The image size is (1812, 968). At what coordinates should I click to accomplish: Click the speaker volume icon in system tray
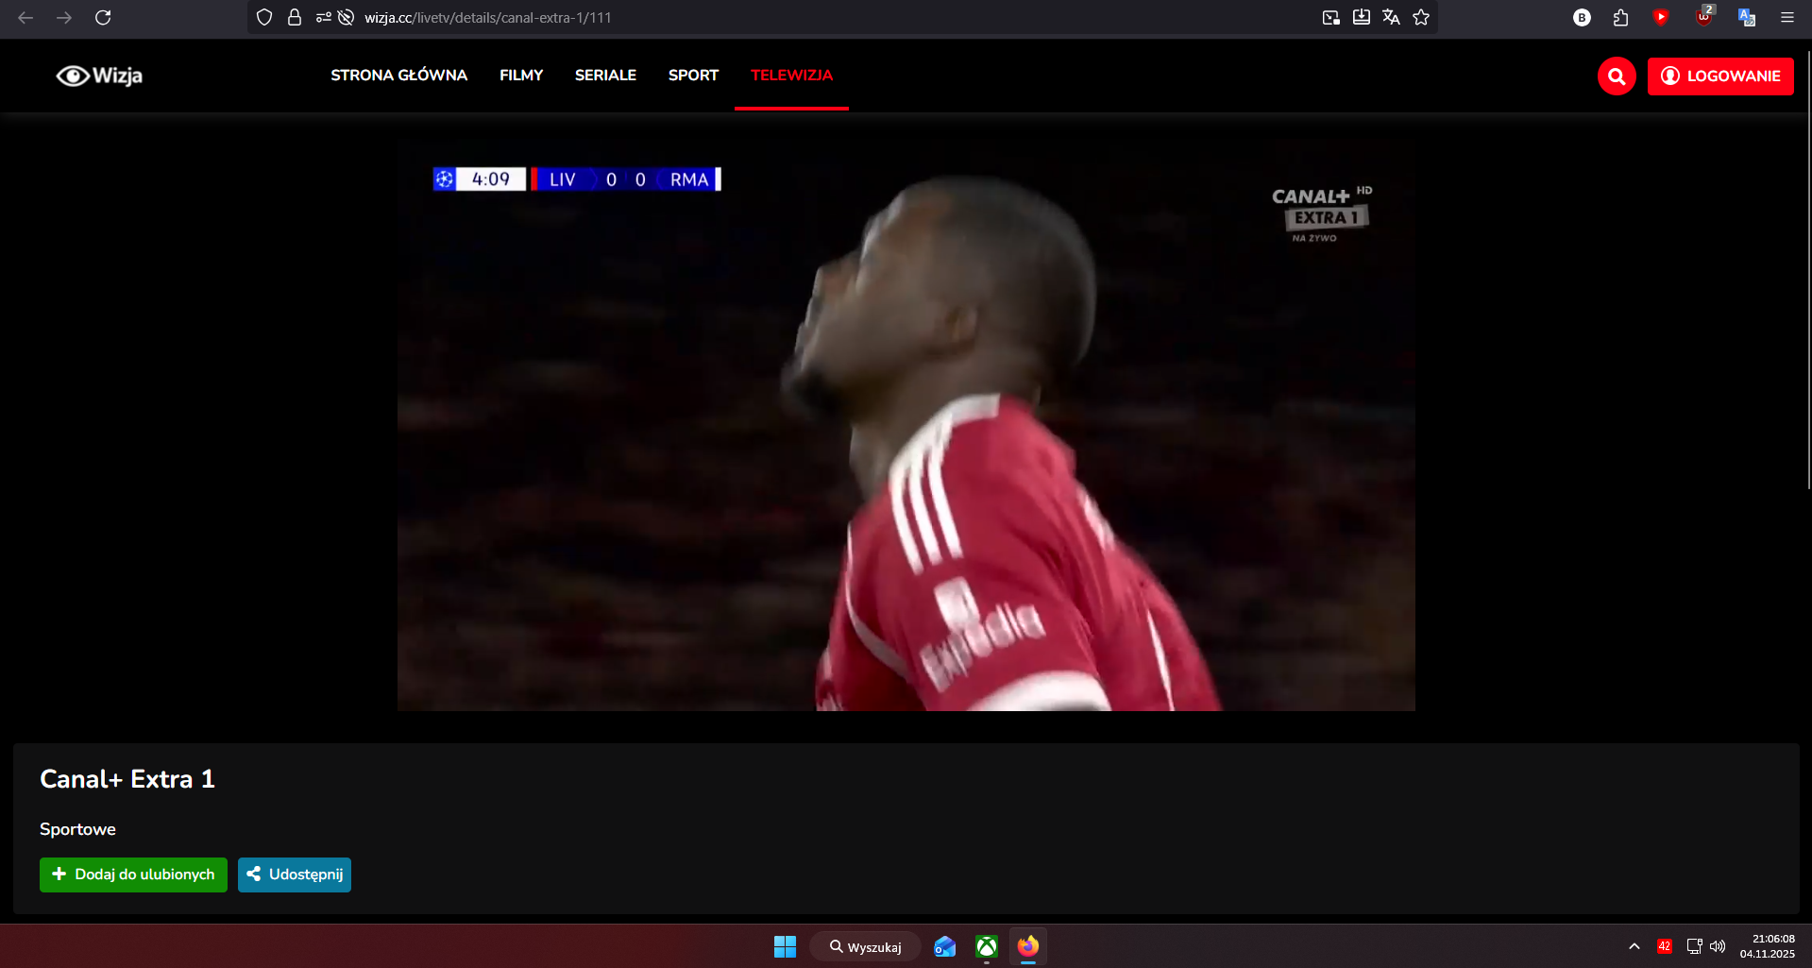(x=1718, y=946)
